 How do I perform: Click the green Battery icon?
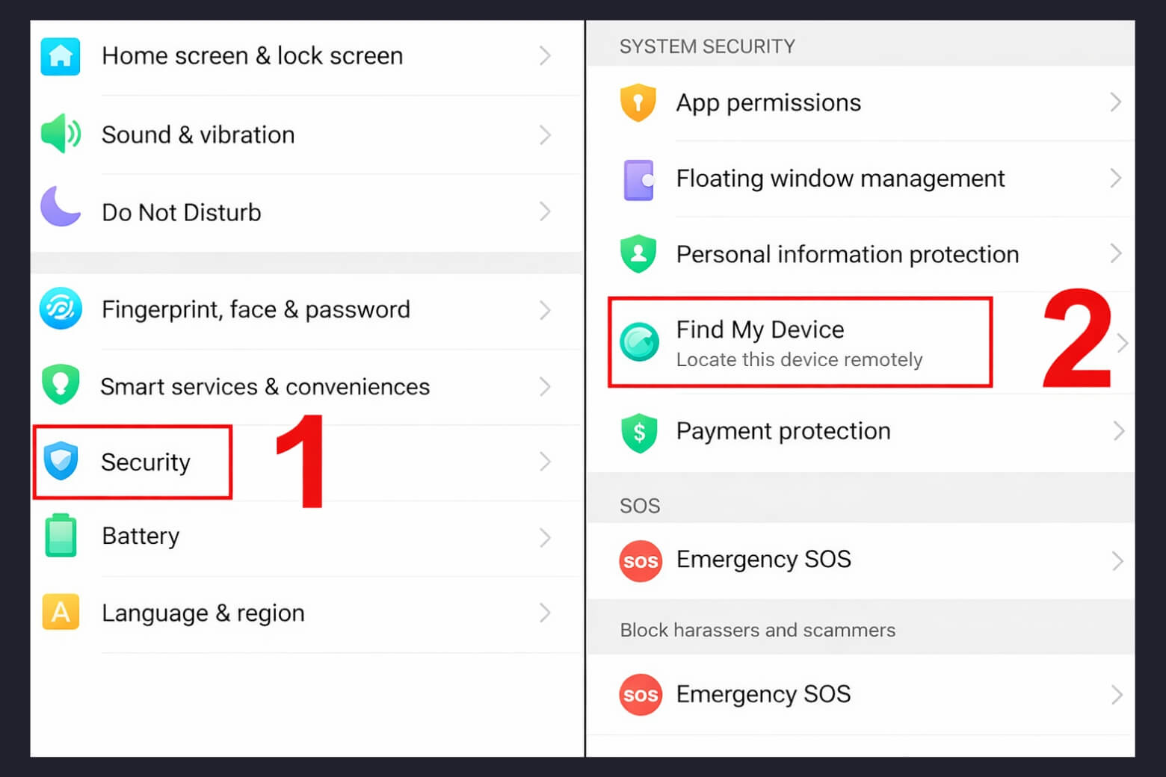pos(61,536)
